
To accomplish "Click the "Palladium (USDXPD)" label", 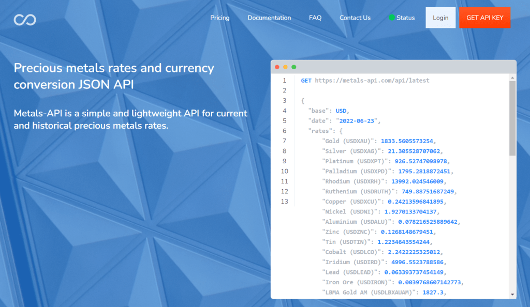I will coord(357,172).
